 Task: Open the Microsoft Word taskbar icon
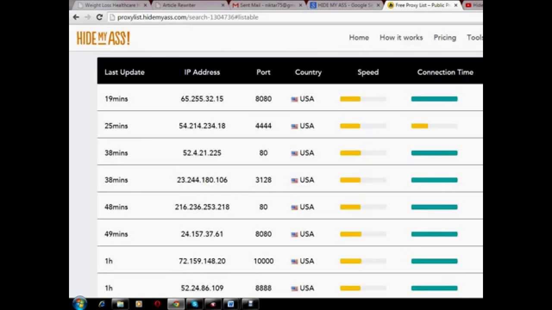coord(231,304)
